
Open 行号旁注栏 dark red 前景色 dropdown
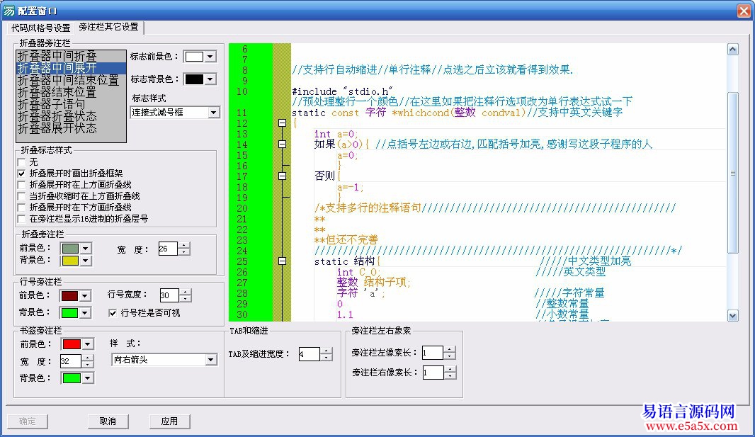point(85,295)
